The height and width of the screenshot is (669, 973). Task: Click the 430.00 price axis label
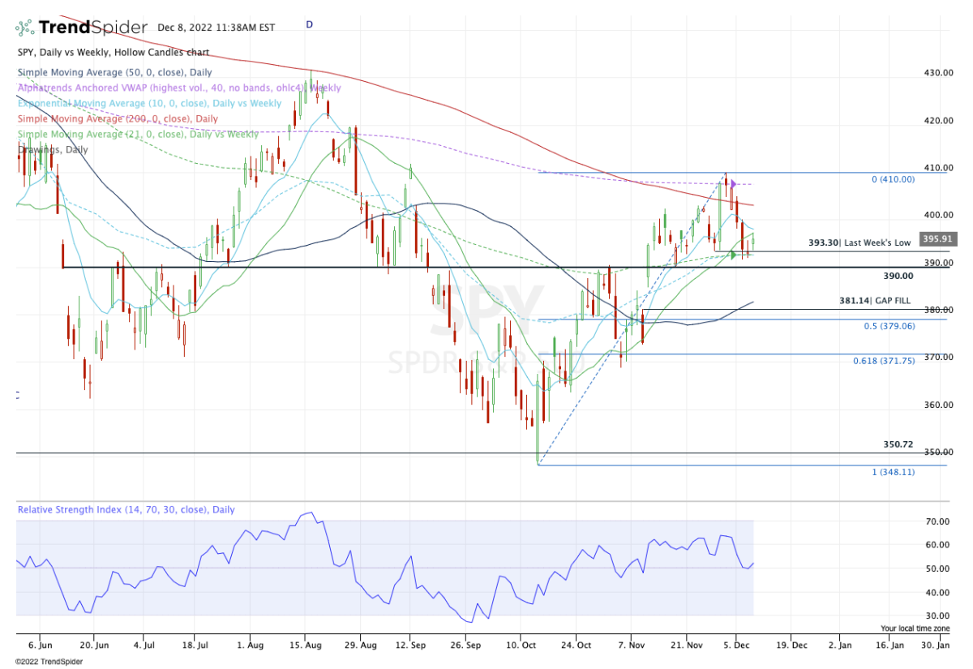point(937,73)
